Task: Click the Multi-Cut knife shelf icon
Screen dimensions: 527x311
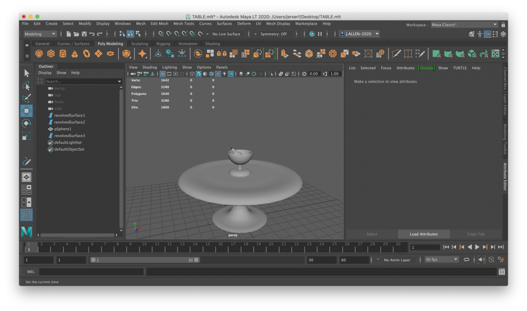Action: point(396,53)
